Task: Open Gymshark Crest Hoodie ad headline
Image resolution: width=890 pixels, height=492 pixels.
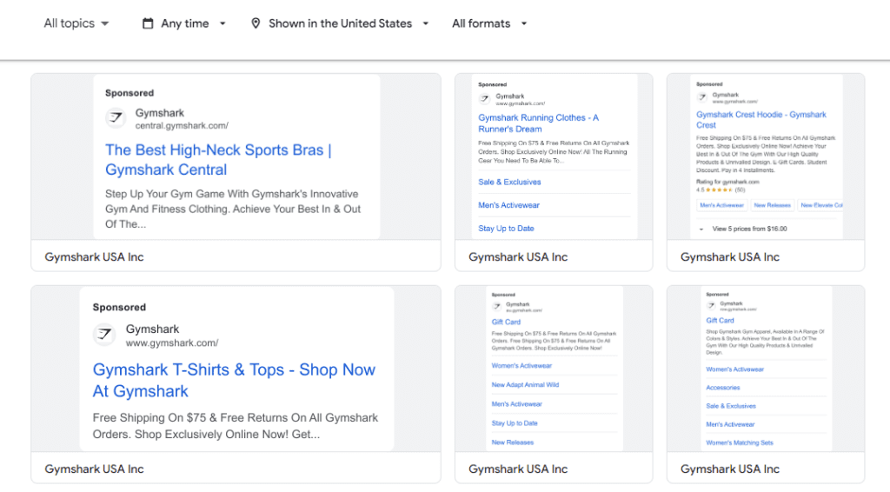Action: point(761,120)
